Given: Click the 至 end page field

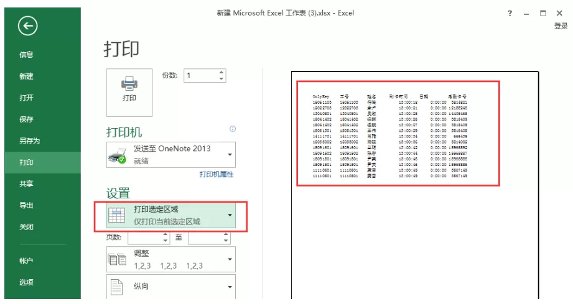Looking at the screenshot, I should [206, 237].
